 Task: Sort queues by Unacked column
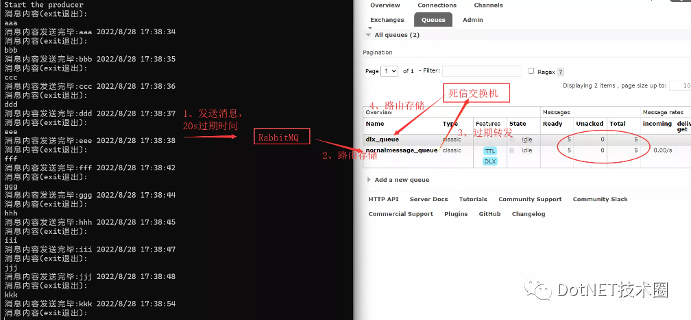[590, 124]
